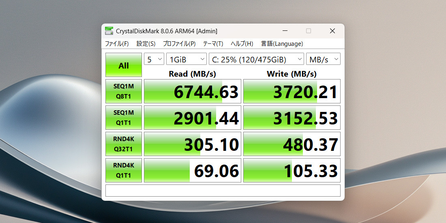Click the Read (MB/s) column header
The image size is (446, 223).
pyautogui.click(x=192, y=74)
